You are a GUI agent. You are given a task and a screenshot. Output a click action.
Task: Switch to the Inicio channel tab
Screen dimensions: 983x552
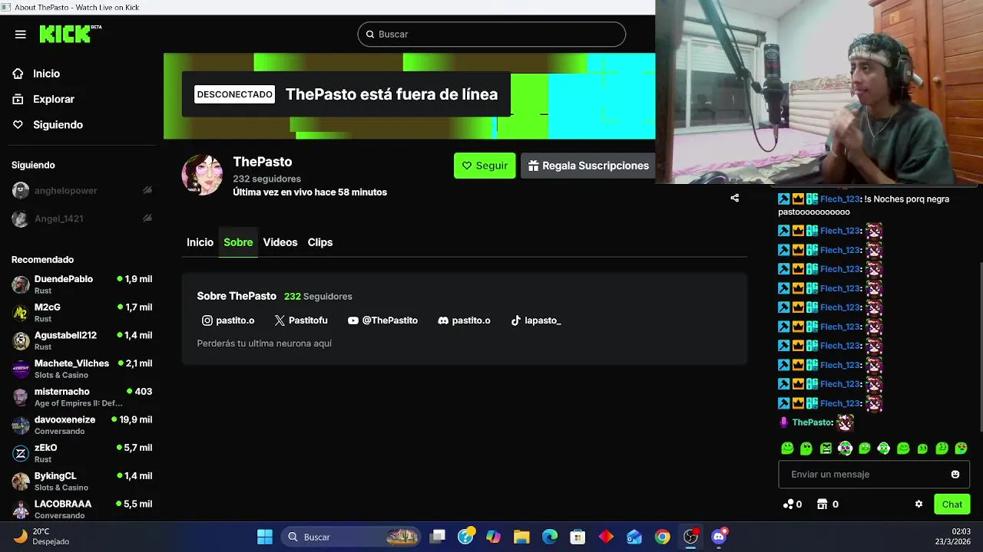200,242
